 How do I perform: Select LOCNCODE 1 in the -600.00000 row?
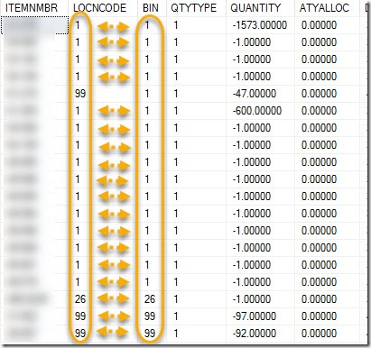(78, 111)
